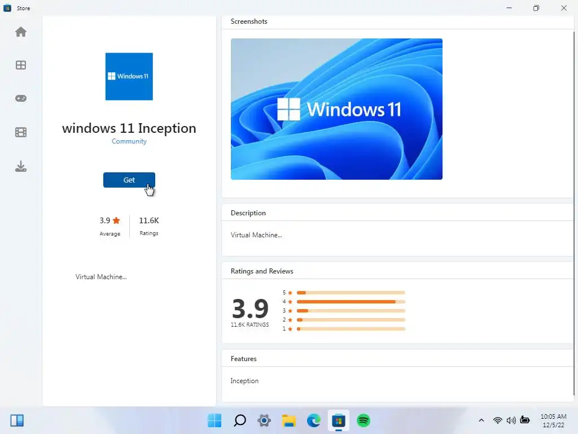The image size is (578, 434).
Task: Click the large 3.9 rating score
Action: click(250, 309)
